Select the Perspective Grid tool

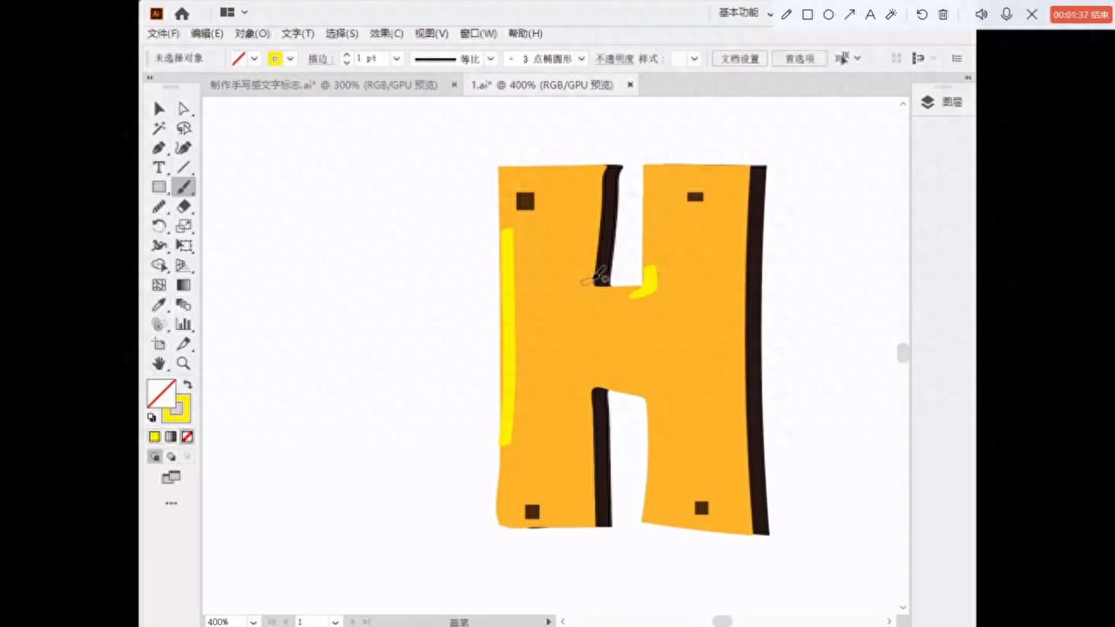pos(184,266)
